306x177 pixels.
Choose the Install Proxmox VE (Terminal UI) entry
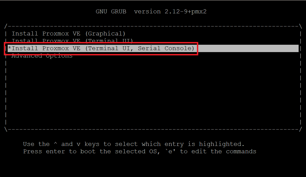click(72, 41)
